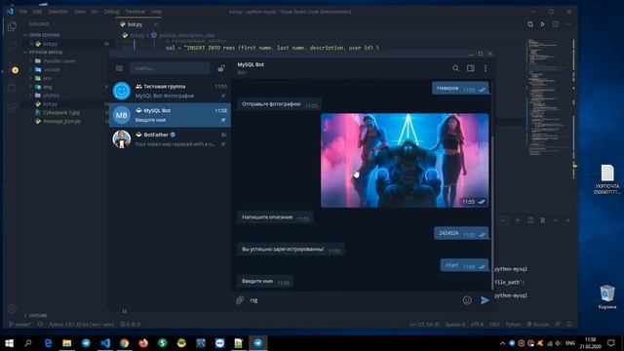Viewport: 624px width, 351px height.
Task: Attach a file with the paperclip icon
Action: click(240, 300)
